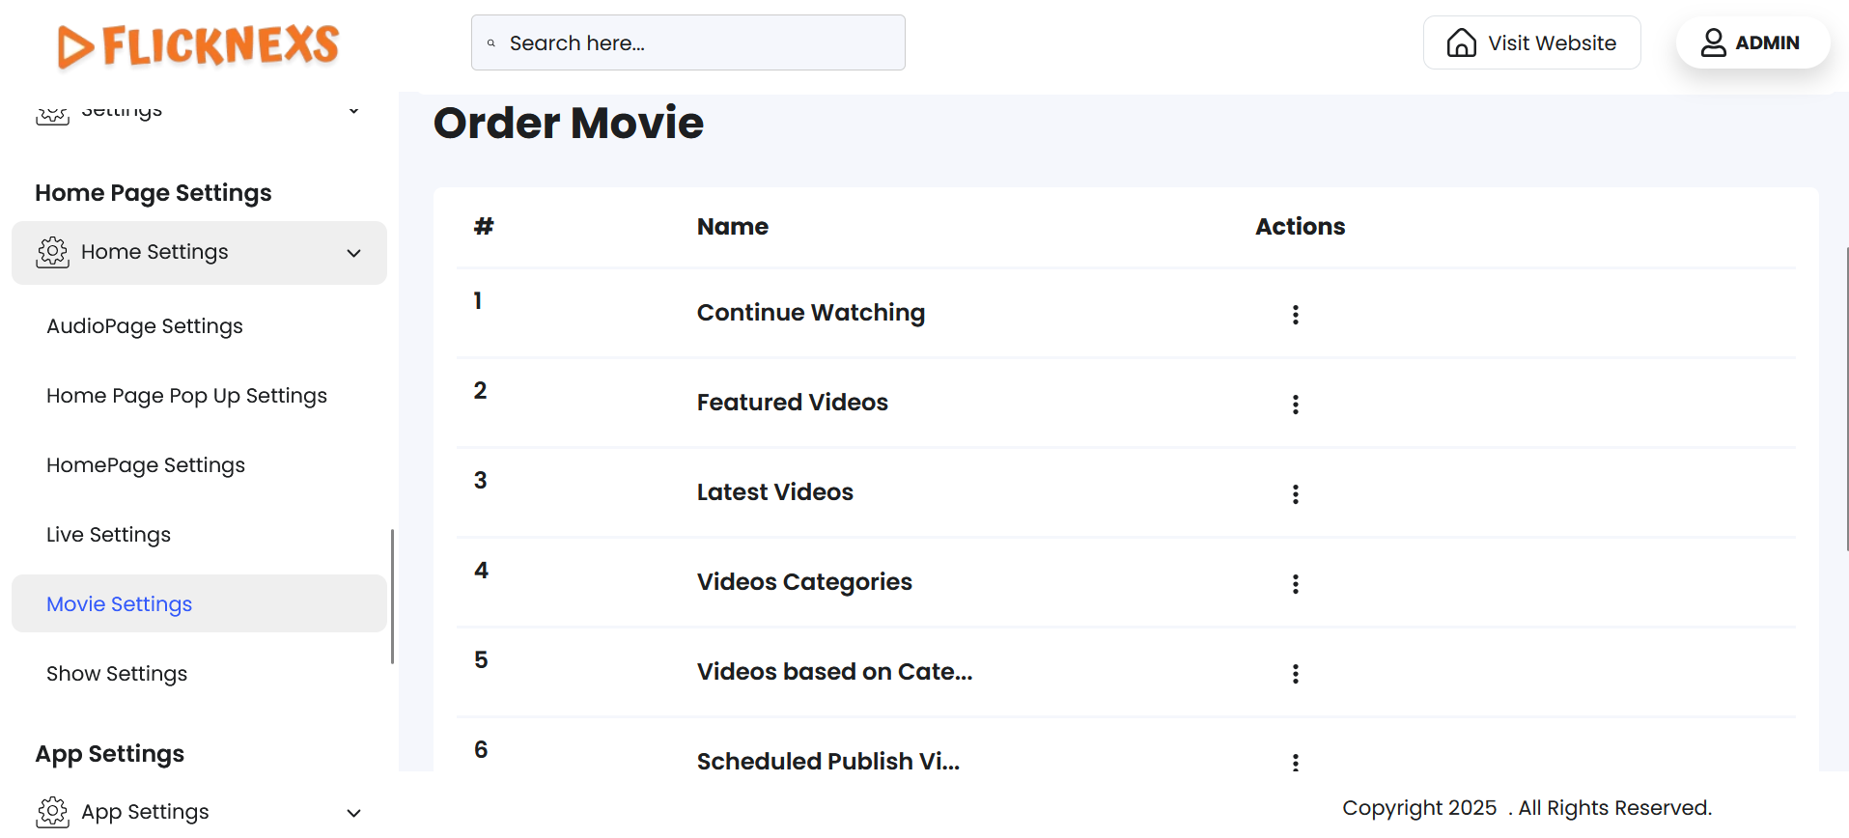Click kebab icon for Videos based on Categories

point(1295,674)
